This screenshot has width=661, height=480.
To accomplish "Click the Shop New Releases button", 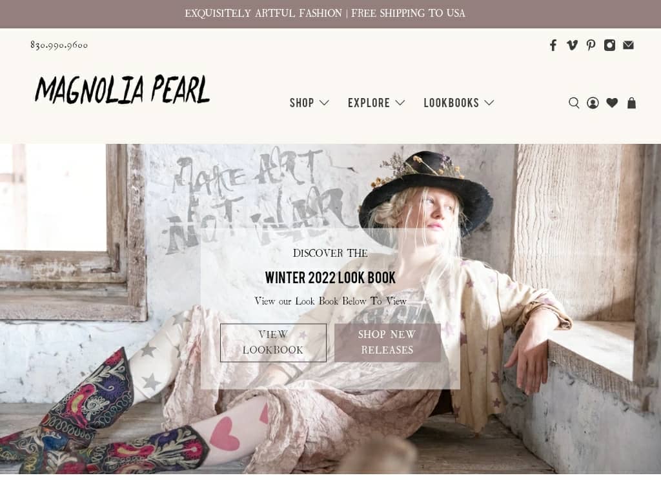I will (x=387, y=343).
